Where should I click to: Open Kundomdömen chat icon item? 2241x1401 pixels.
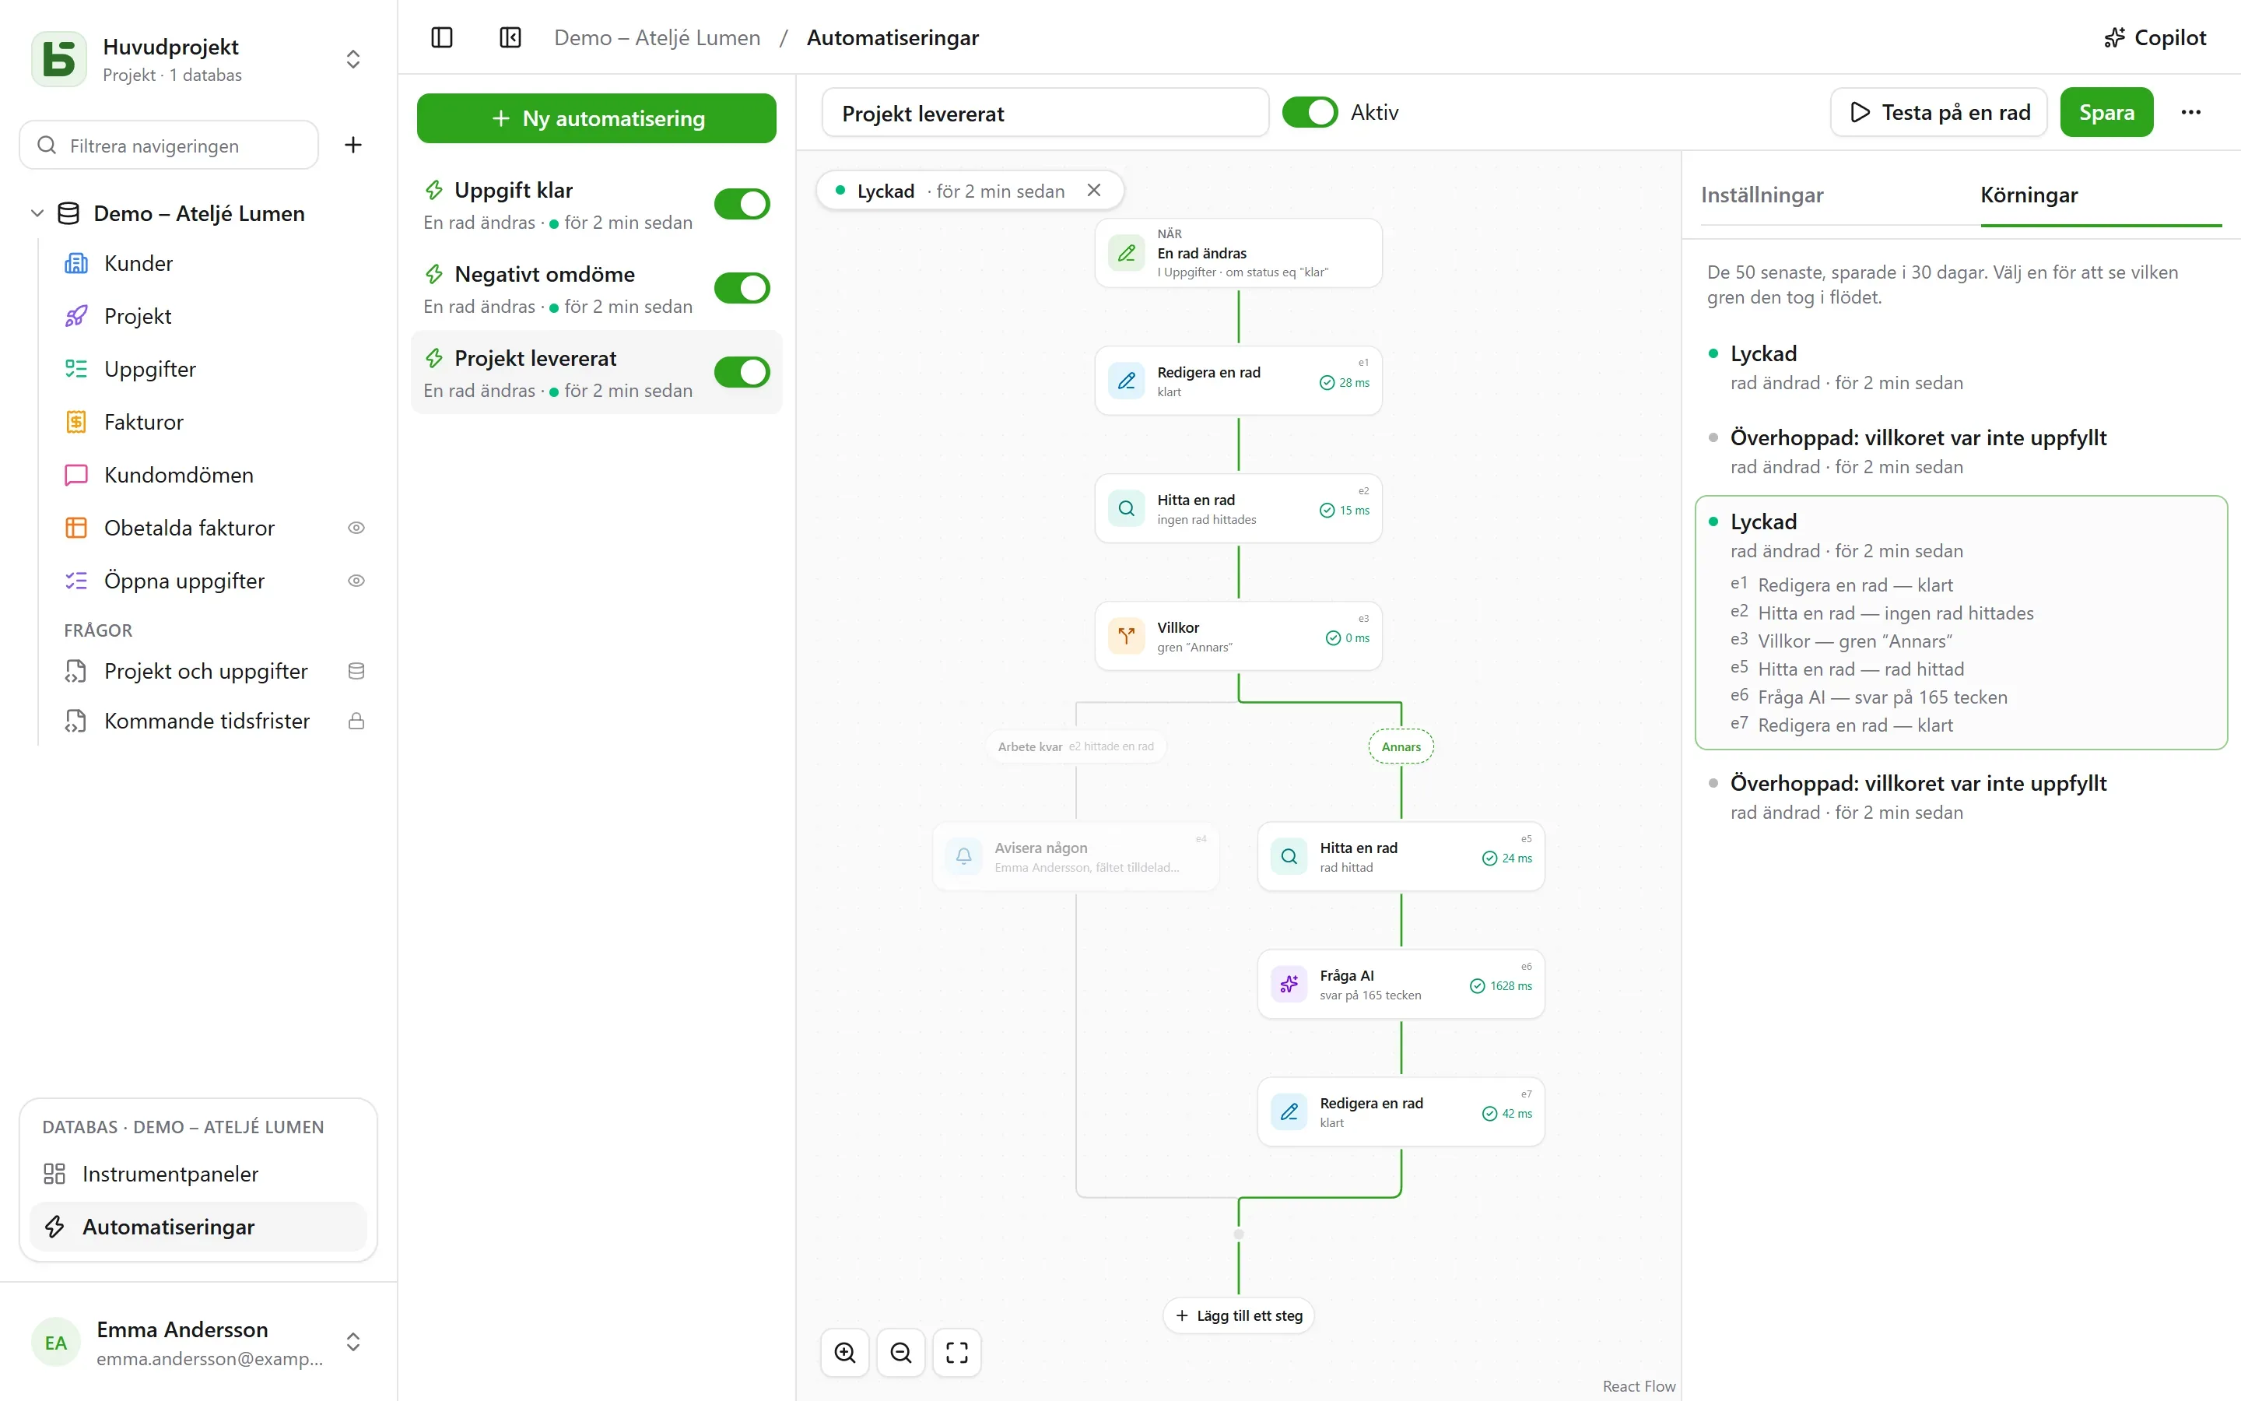click(213, 475)
